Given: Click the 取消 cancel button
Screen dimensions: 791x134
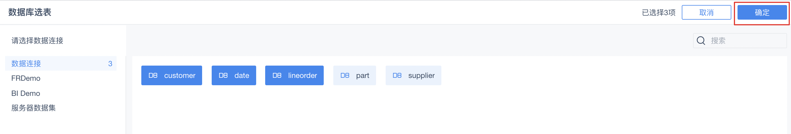Looking at the screenshot, I should click(x=706, y=13).
